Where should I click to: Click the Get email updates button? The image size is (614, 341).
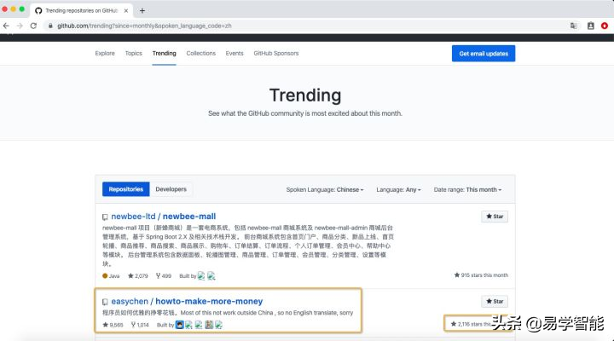(x=484, y=54)
